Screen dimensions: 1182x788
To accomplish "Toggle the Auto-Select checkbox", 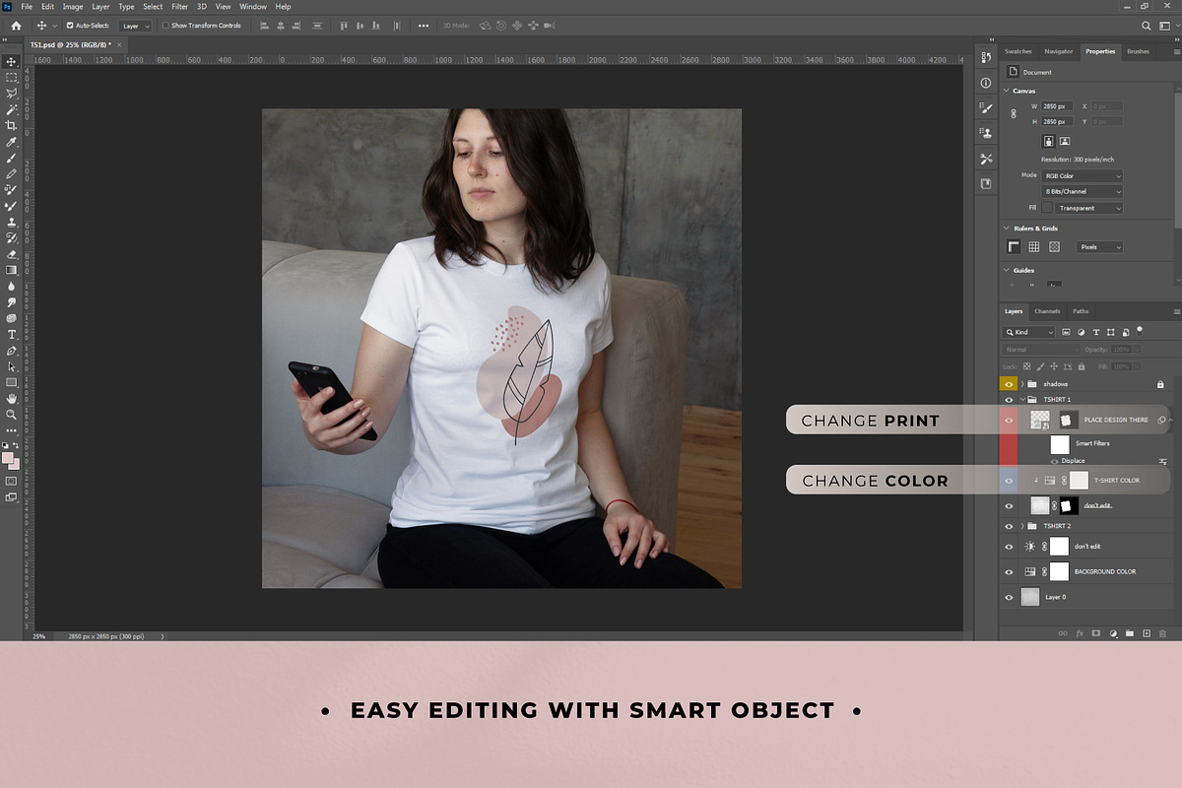I will pyautogui.click(x=70, y=26).
